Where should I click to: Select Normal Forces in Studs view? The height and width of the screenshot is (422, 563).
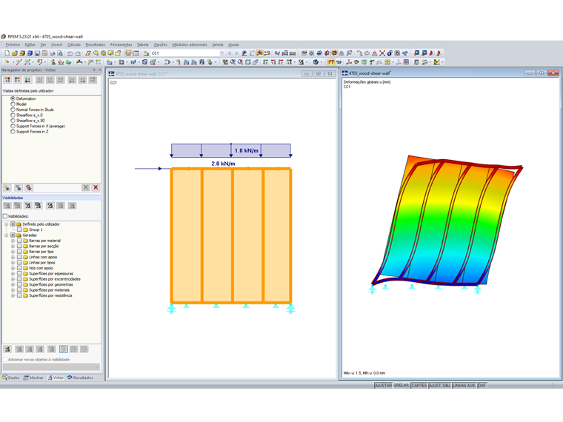coord(13,110)
